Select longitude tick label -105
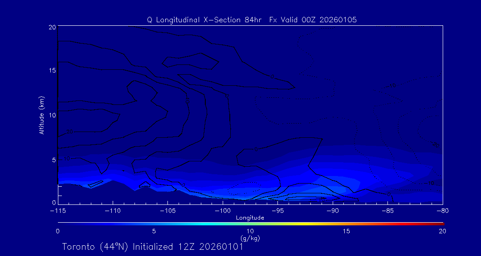Image resolution: width=481 pixels, height=256 pixels. click(167, 211)
